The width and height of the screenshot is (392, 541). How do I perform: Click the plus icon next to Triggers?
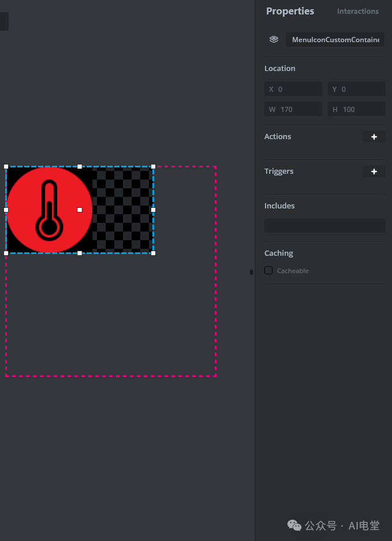pos(374,171)
